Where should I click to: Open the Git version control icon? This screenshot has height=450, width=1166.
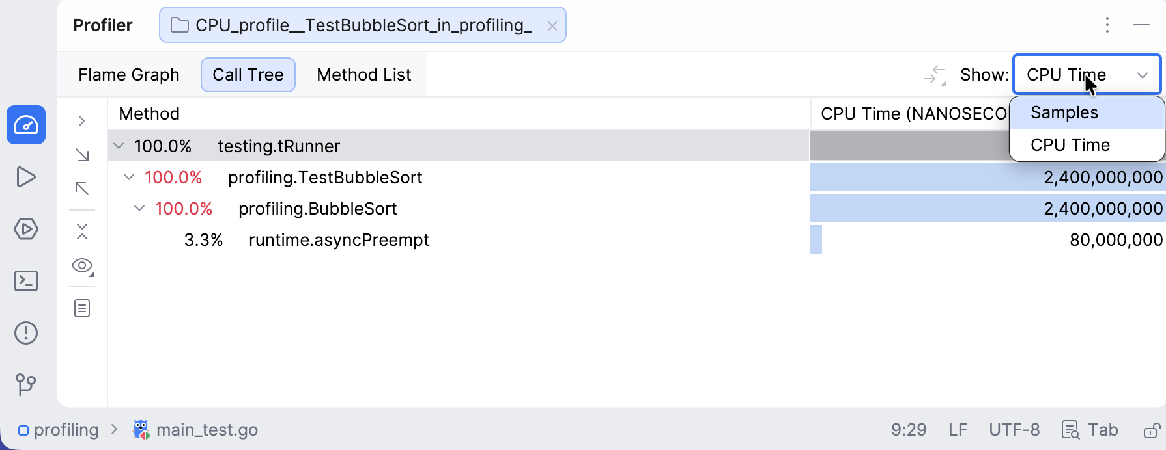pos(26,384)
